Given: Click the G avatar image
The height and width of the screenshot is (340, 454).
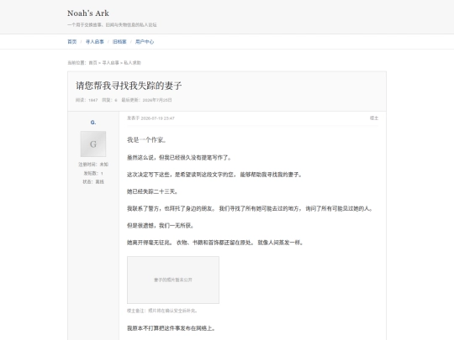Looking at the screenshot, I should click(93, 144).
